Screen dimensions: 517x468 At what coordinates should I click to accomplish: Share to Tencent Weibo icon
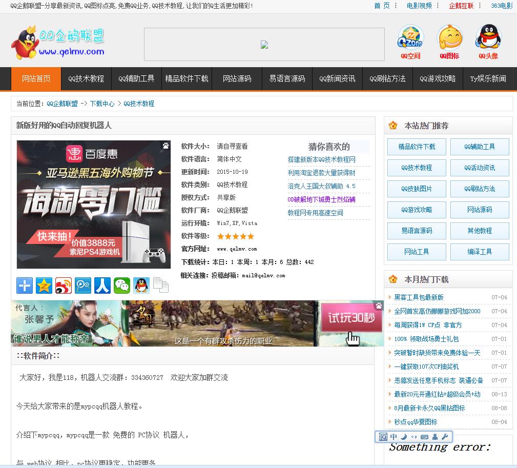coord(83,286)
